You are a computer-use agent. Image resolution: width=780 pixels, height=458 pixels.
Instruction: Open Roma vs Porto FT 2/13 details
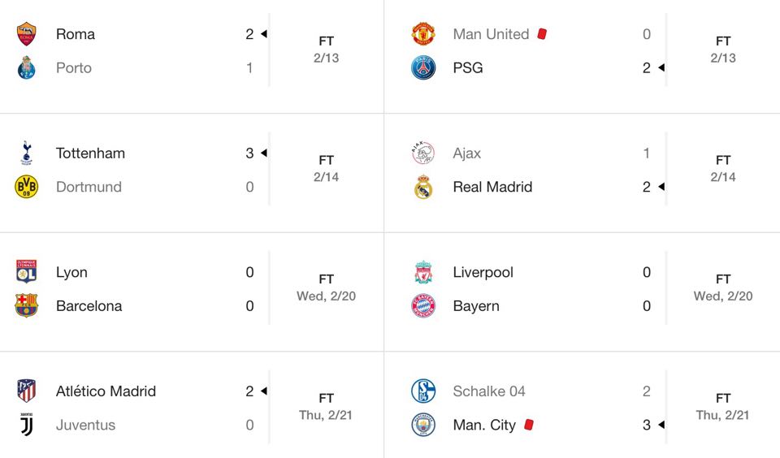point(327,50)
